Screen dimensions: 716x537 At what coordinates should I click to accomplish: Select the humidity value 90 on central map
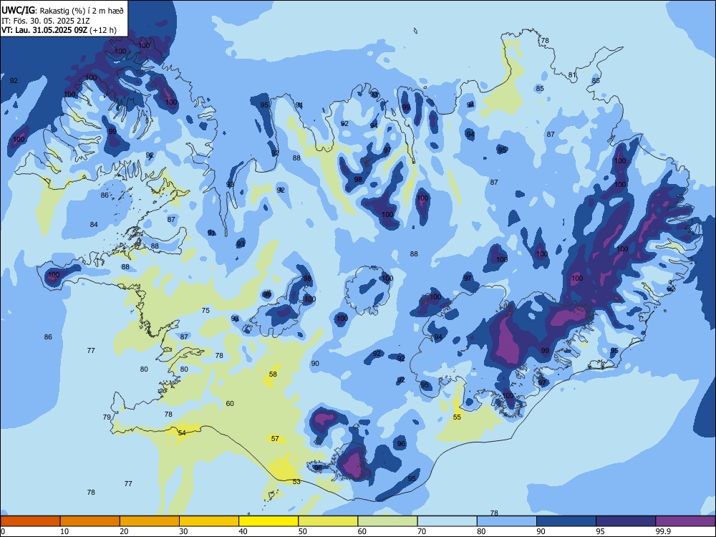click(x=315, y=364)
